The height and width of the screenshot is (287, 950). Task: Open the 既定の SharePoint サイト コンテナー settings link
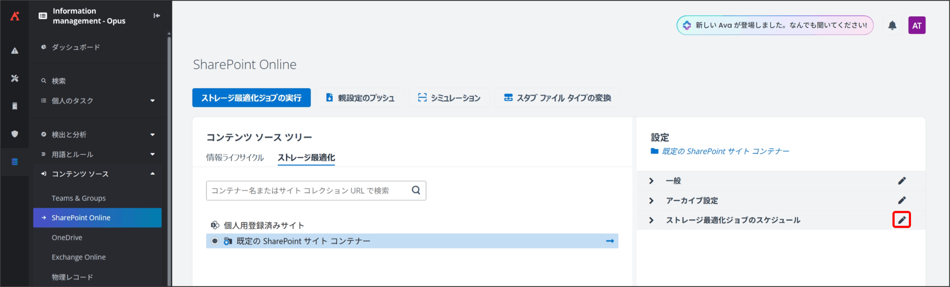pyautogui.click(x=725, y=151)
